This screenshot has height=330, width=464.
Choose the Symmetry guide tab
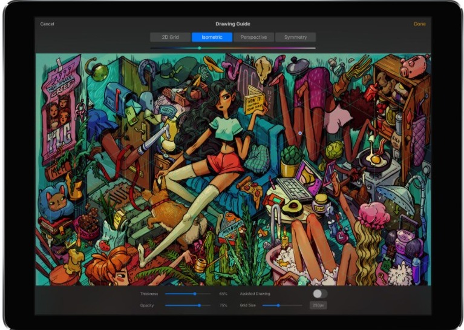[295, 37]
